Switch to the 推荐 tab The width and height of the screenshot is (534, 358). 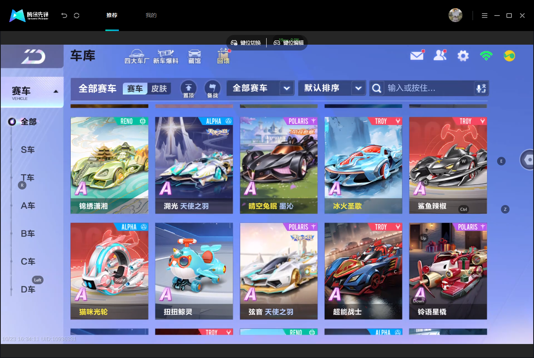[112, 15]
